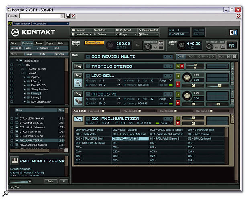
Task: Collapse the Roland folder
Action: [22, 73]
